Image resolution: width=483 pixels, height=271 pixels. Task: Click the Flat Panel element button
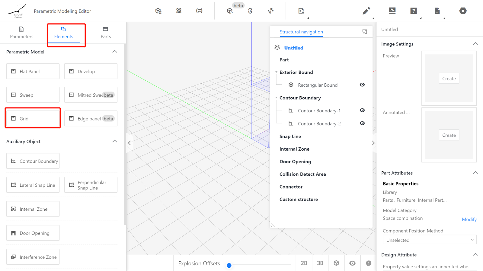point(33,71)
